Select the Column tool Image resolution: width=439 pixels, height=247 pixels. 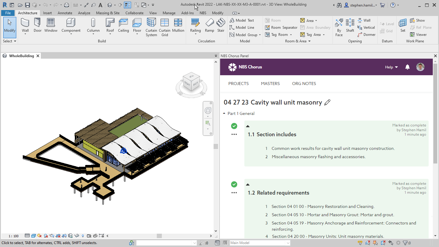[x=93, y=26]
